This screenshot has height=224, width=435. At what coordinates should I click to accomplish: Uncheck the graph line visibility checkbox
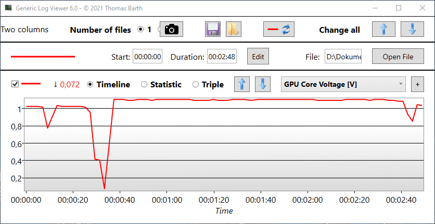(x=15, y=84)
